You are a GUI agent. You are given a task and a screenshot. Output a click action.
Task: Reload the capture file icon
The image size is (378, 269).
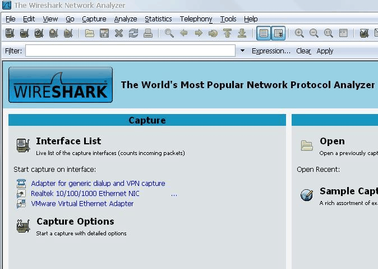click(x=133, y=33)
